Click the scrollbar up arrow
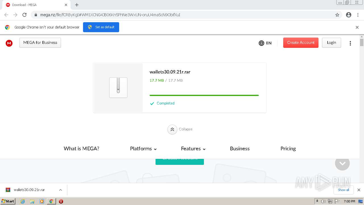 (x=362, y=37)
